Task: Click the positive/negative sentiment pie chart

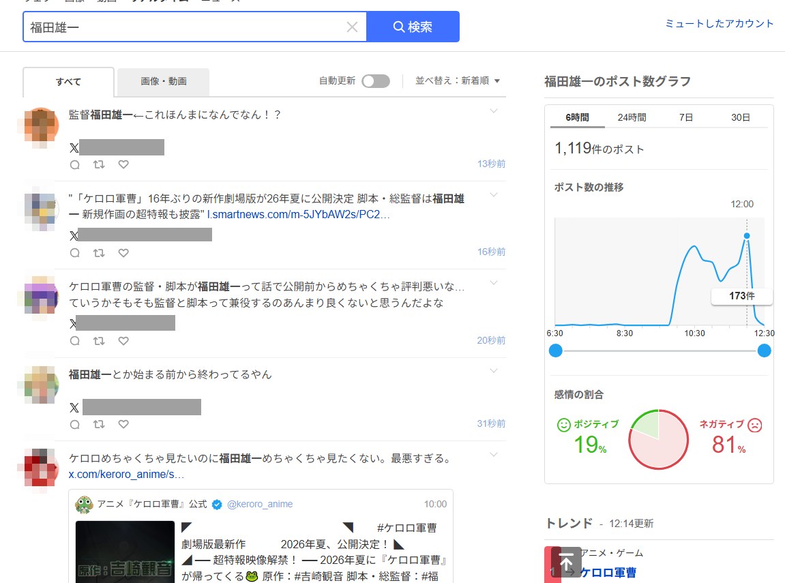Action: (658, 439)
